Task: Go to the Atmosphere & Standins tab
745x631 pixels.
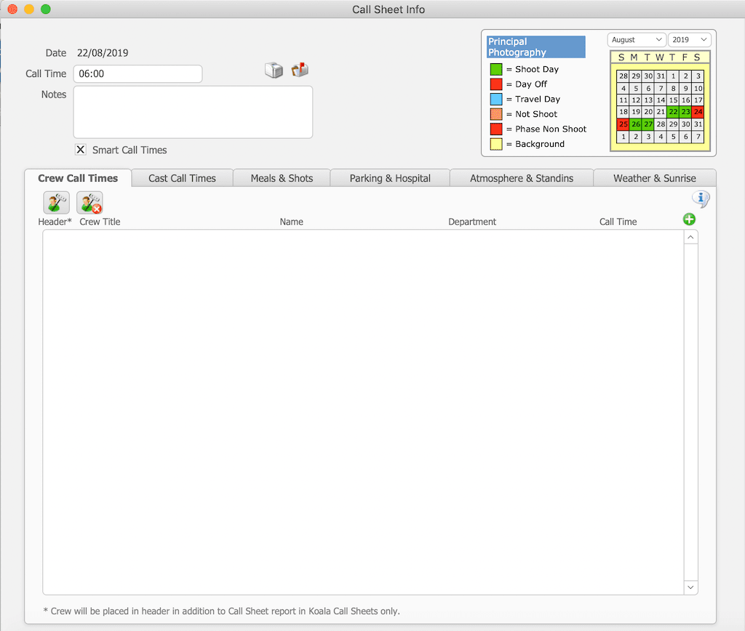Action: click(522, 178)
